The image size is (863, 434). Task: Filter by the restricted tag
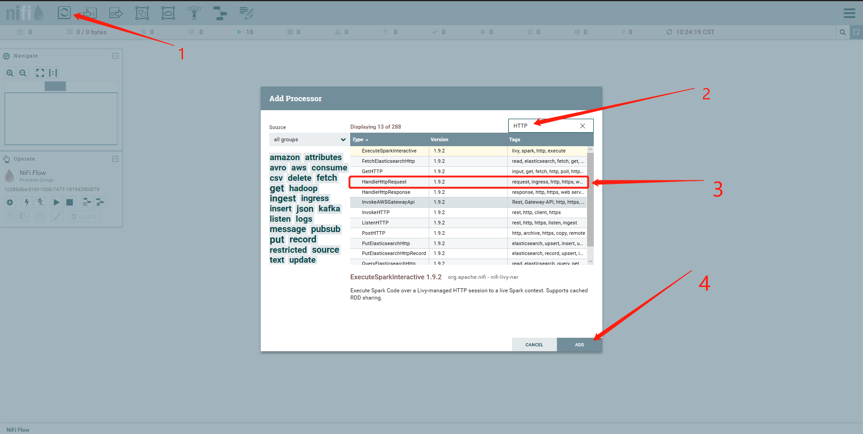(x=288, y=250)
